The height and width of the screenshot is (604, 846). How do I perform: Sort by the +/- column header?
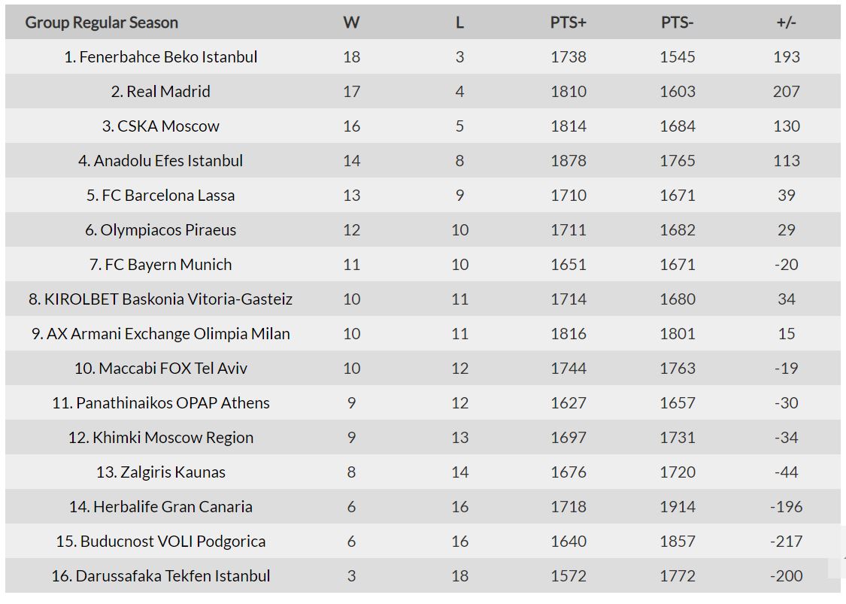[786, 23]
